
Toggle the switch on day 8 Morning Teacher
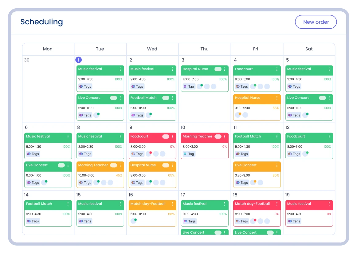click(x=113, y=165)
